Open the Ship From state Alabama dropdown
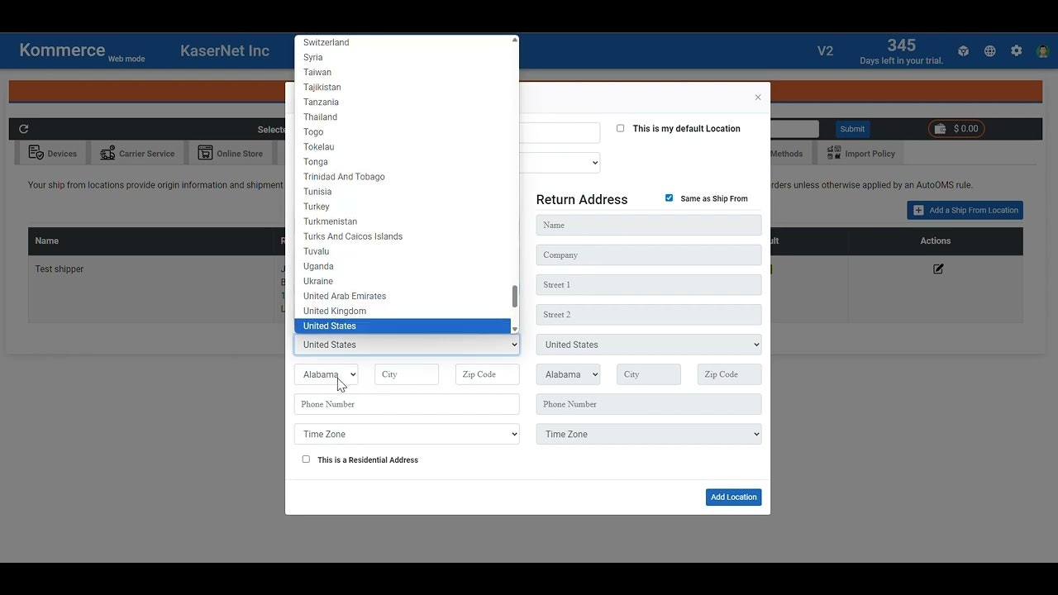 pos(326,374)
